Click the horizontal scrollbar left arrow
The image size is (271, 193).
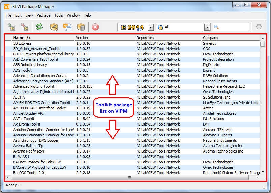[x=8, y=177]
